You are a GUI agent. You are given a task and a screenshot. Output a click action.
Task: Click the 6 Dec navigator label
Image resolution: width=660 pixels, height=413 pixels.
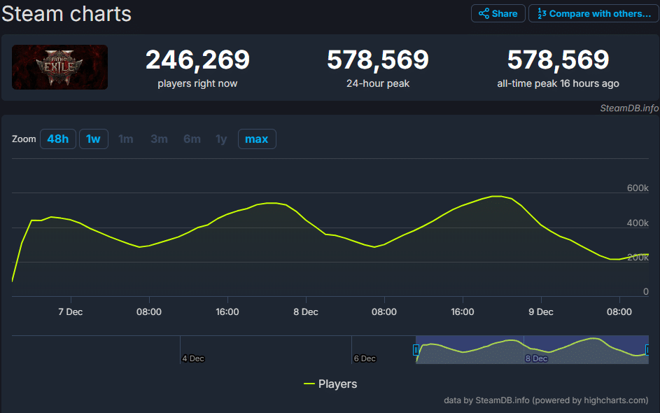click(365, 358)
